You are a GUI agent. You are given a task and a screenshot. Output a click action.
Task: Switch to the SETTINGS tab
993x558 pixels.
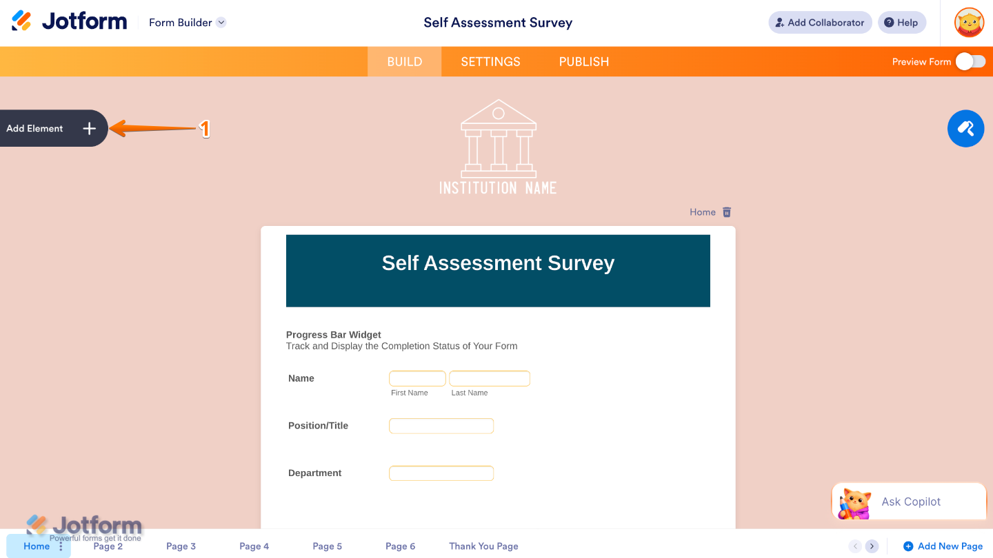pos(490,61)
